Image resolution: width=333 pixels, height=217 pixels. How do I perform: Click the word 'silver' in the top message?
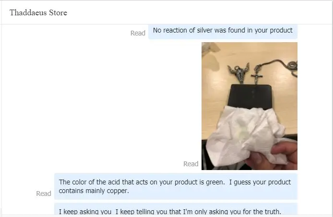(205, 30)
